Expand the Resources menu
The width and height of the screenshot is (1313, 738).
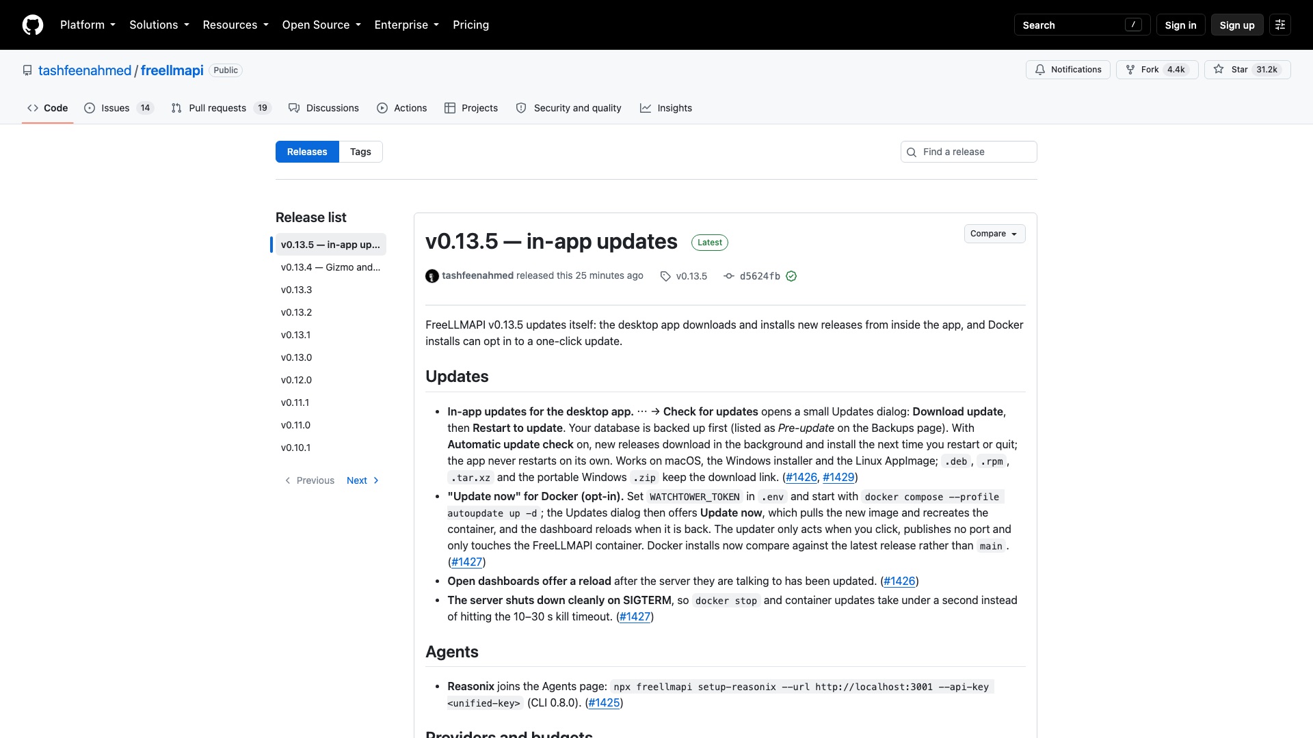coord(235,25)
